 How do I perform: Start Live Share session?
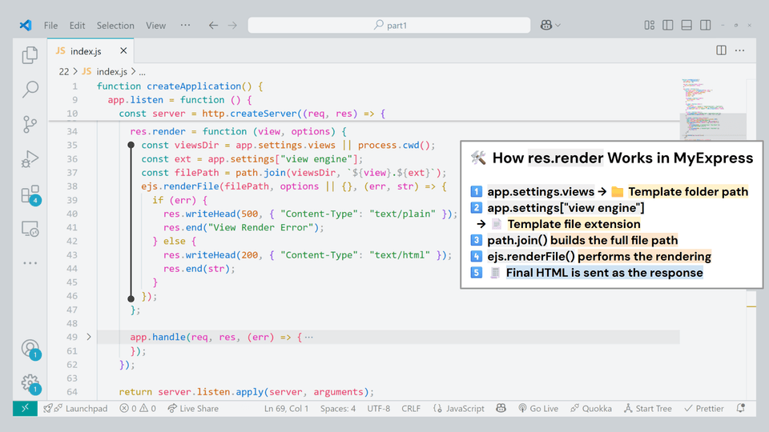(193, 409)
